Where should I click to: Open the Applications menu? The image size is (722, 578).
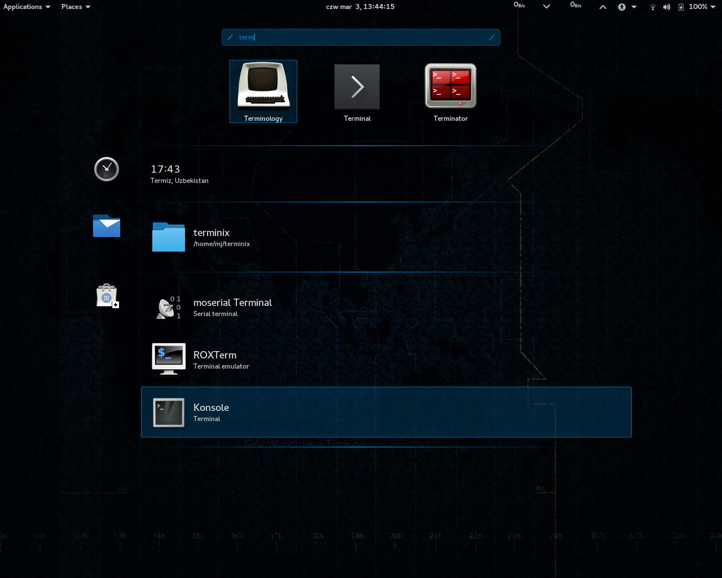pos(27,7)
